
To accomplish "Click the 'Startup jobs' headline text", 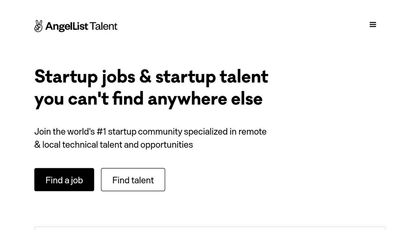I will [x=84, y=76].
